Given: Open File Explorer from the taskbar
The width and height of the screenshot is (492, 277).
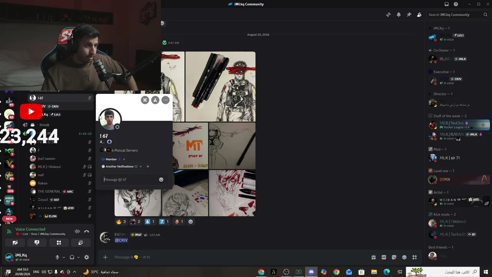Looking at the screenshot, I should point(374,272).
